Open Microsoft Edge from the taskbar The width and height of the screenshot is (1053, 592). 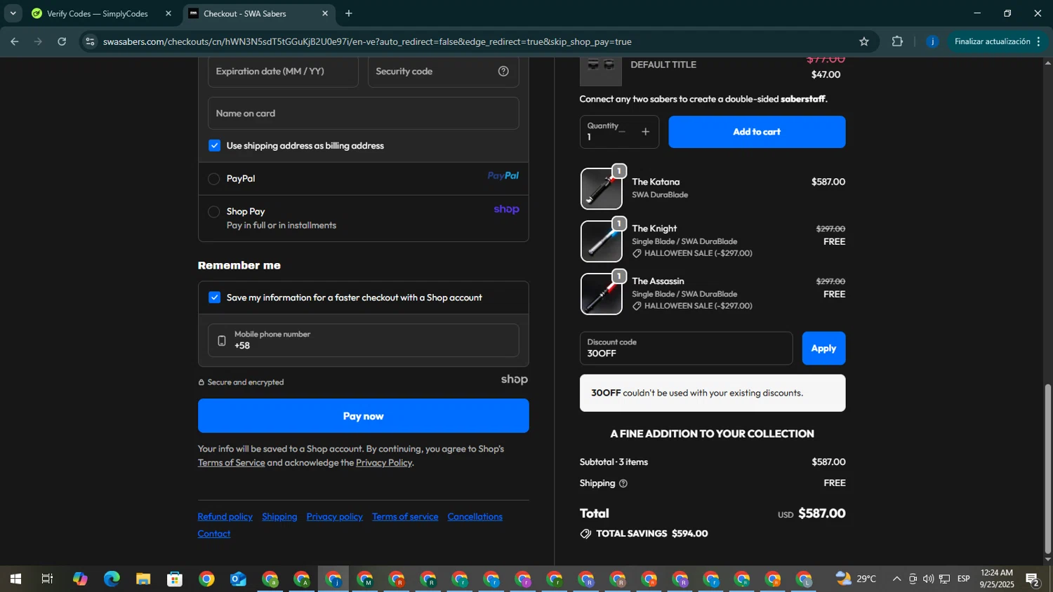click(x=112, y=579)
